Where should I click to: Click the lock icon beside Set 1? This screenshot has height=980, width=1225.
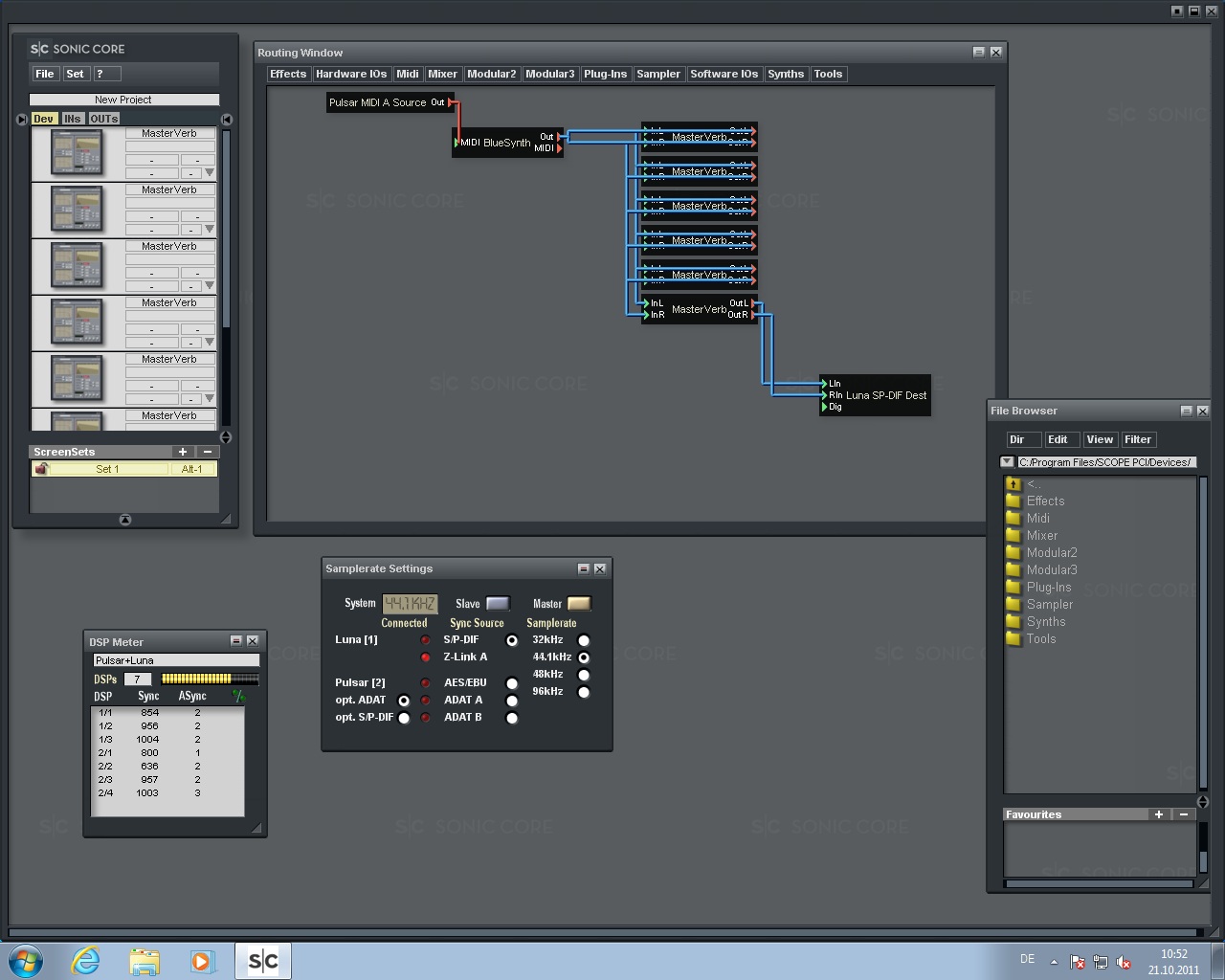click(41, 469)
